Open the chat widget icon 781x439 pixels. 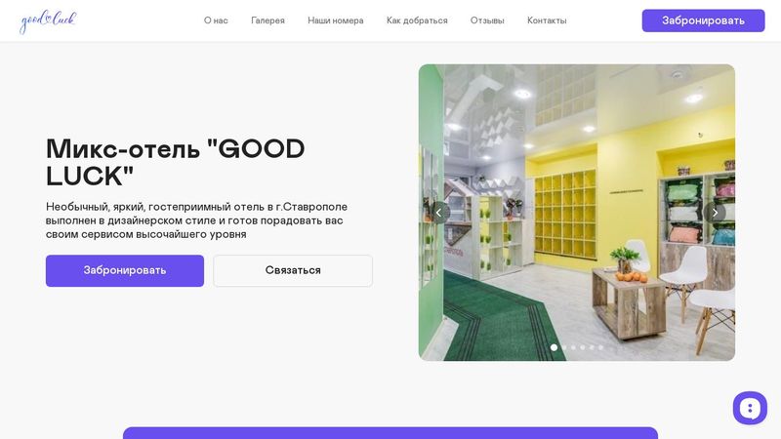tap(750, 408)
